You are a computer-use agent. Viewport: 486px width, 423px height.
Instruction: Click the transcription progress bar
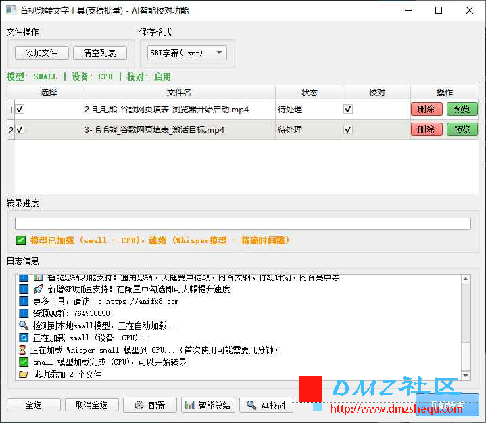[243, 223]
